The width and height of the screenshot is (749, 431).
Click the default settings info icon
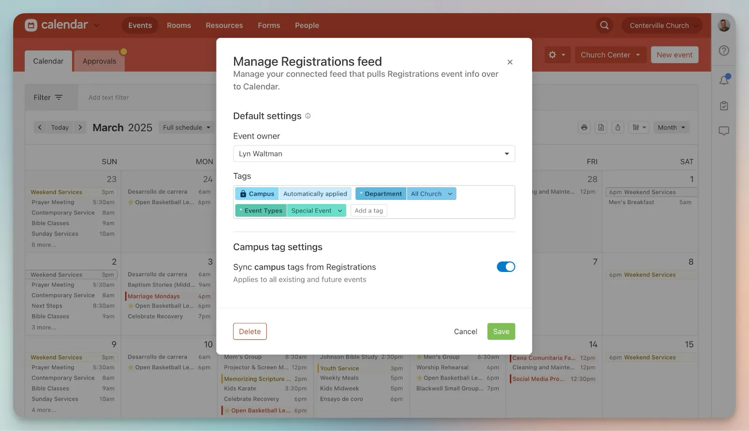pyautogui.click(x=308, y=116)
